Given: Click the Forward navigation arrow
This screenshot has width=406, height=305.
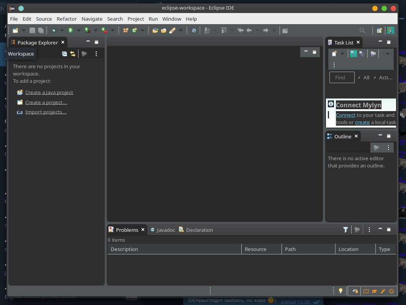Looking at the screenshot, I should (266, 30).
